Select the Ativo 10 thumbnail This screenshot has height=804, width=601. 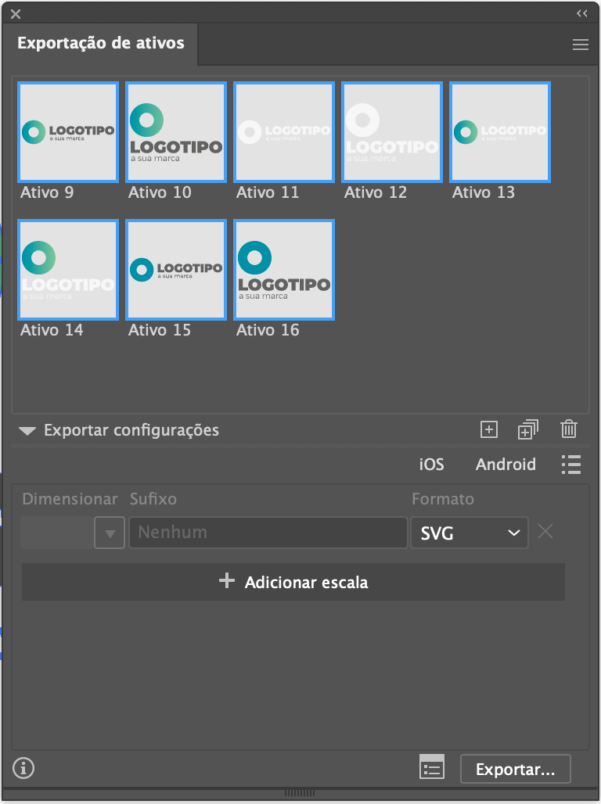[176, 132]
